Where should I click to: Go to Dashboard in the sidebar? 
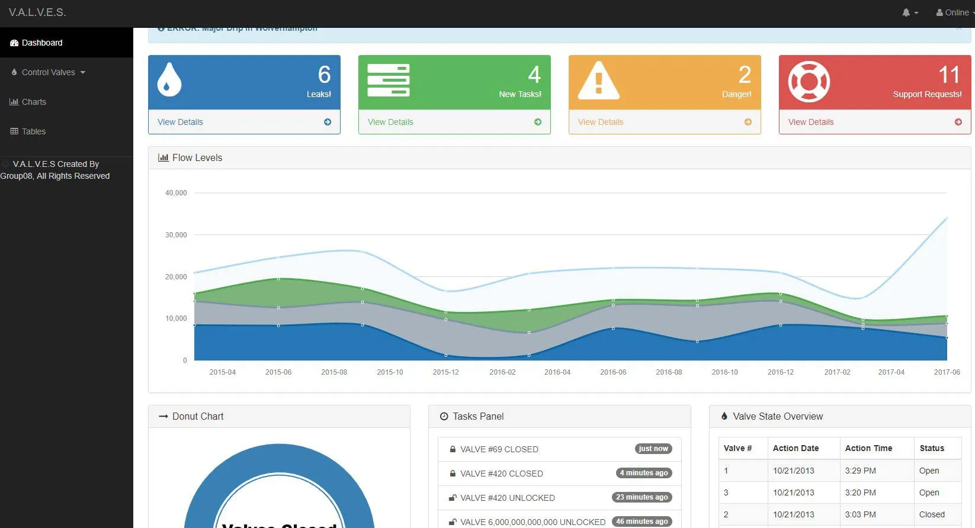click(x=41, y=43)
